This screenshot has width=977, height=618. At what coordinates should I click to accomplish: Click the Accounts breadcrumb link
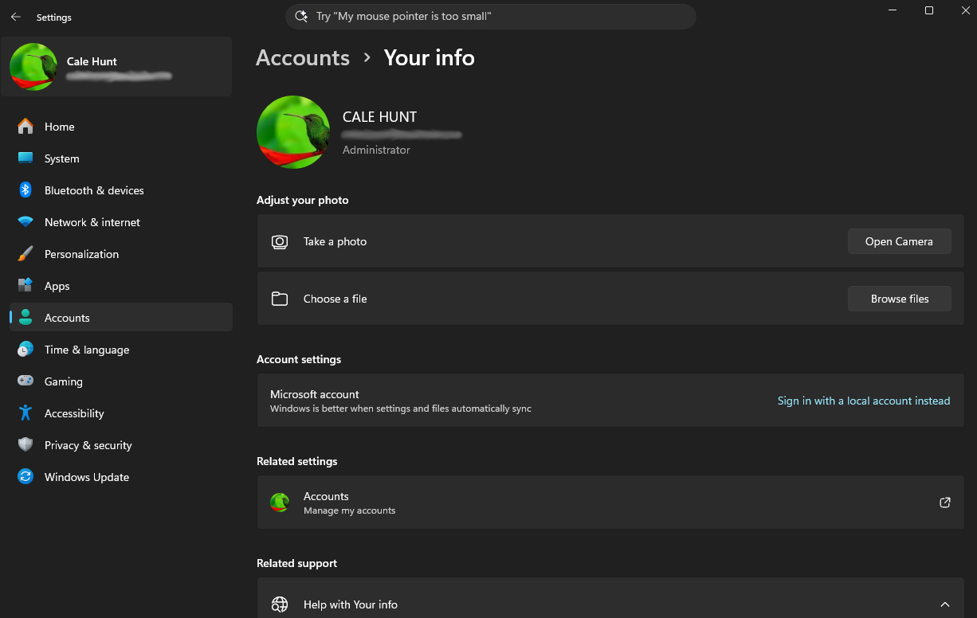pos(303,57)
